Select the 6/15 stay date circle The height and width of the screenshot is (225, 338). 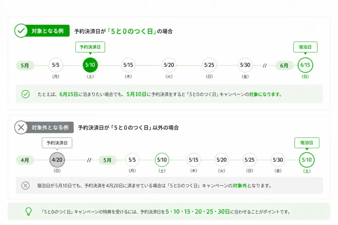click(x=305, y=65)
